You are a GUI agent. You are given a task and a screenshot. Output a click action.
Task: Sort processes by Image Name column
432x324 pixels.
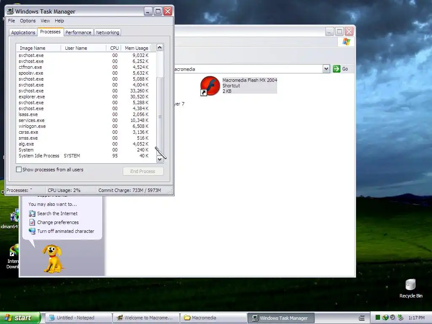point(38,48)
